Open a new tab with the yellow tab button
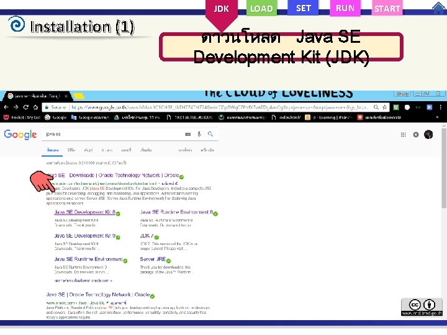This screenshot has width=447, height=335. pyautogui.click(x=79, y=96)
